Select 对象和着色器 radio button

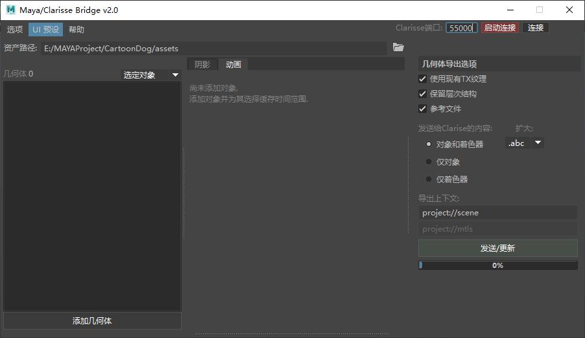pos(428,144)
